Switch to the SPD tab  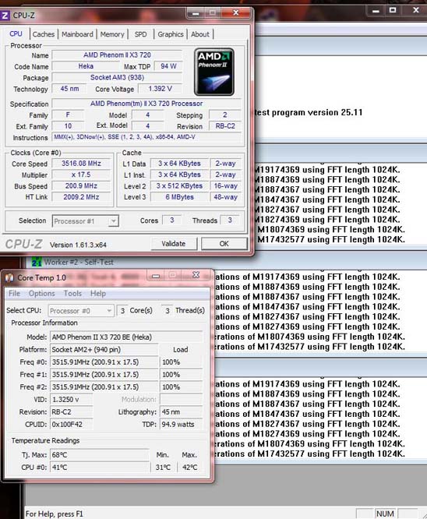141,34
